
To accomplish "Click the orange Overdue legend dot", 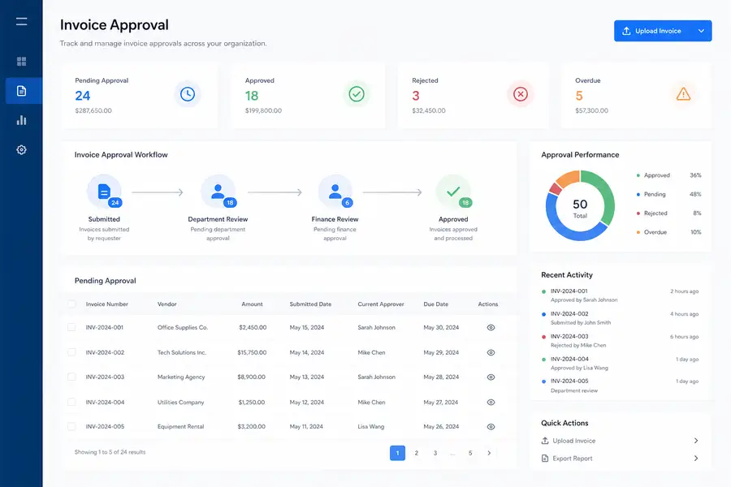I will tap(638, 232).
